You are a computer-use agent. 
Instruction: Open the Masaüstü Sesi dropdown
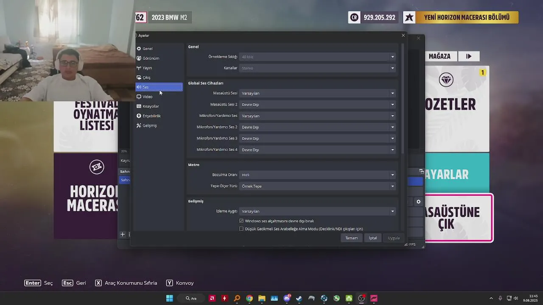(x=317, y=93)
